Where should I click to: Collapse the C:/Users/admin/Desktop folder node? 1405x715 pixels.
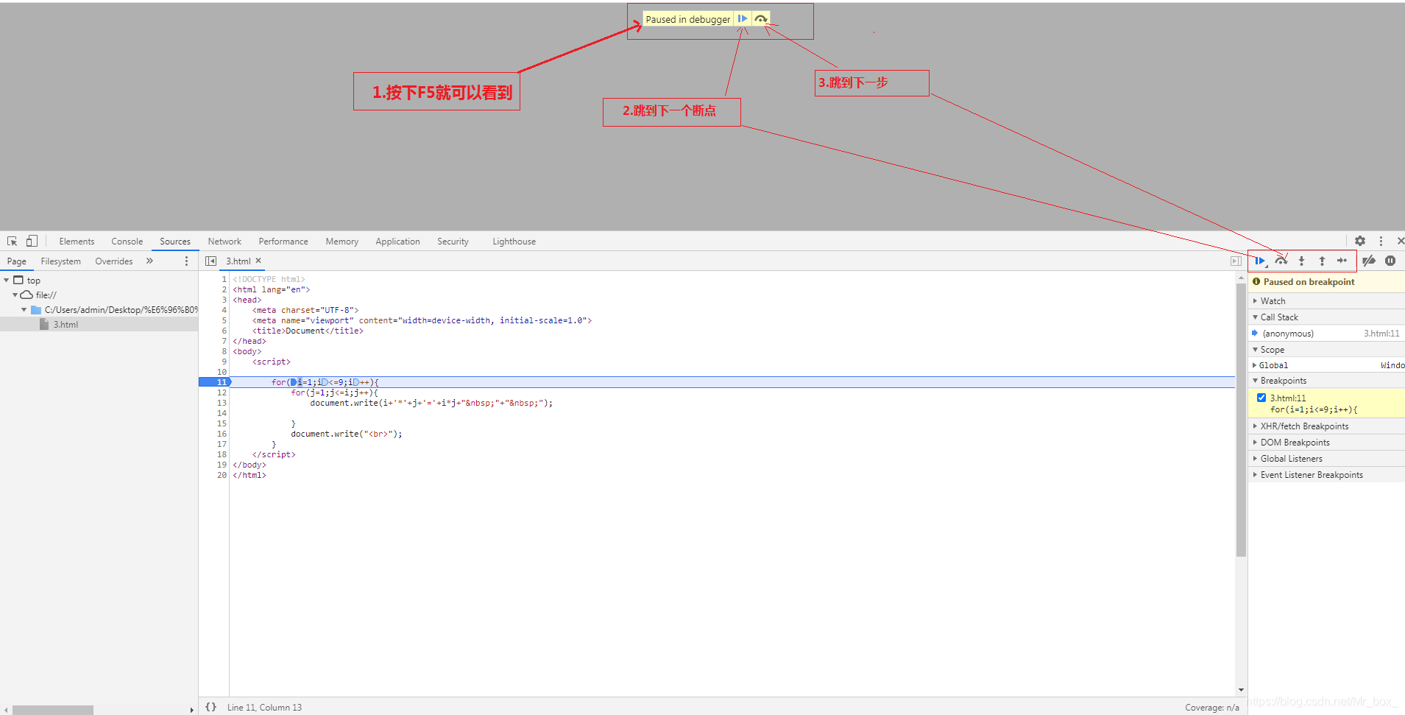point(24,310)
